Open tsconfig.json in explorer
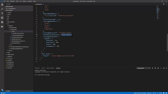Image resolution: width=168 pixels, height=94 pixels. pos(10,66)
